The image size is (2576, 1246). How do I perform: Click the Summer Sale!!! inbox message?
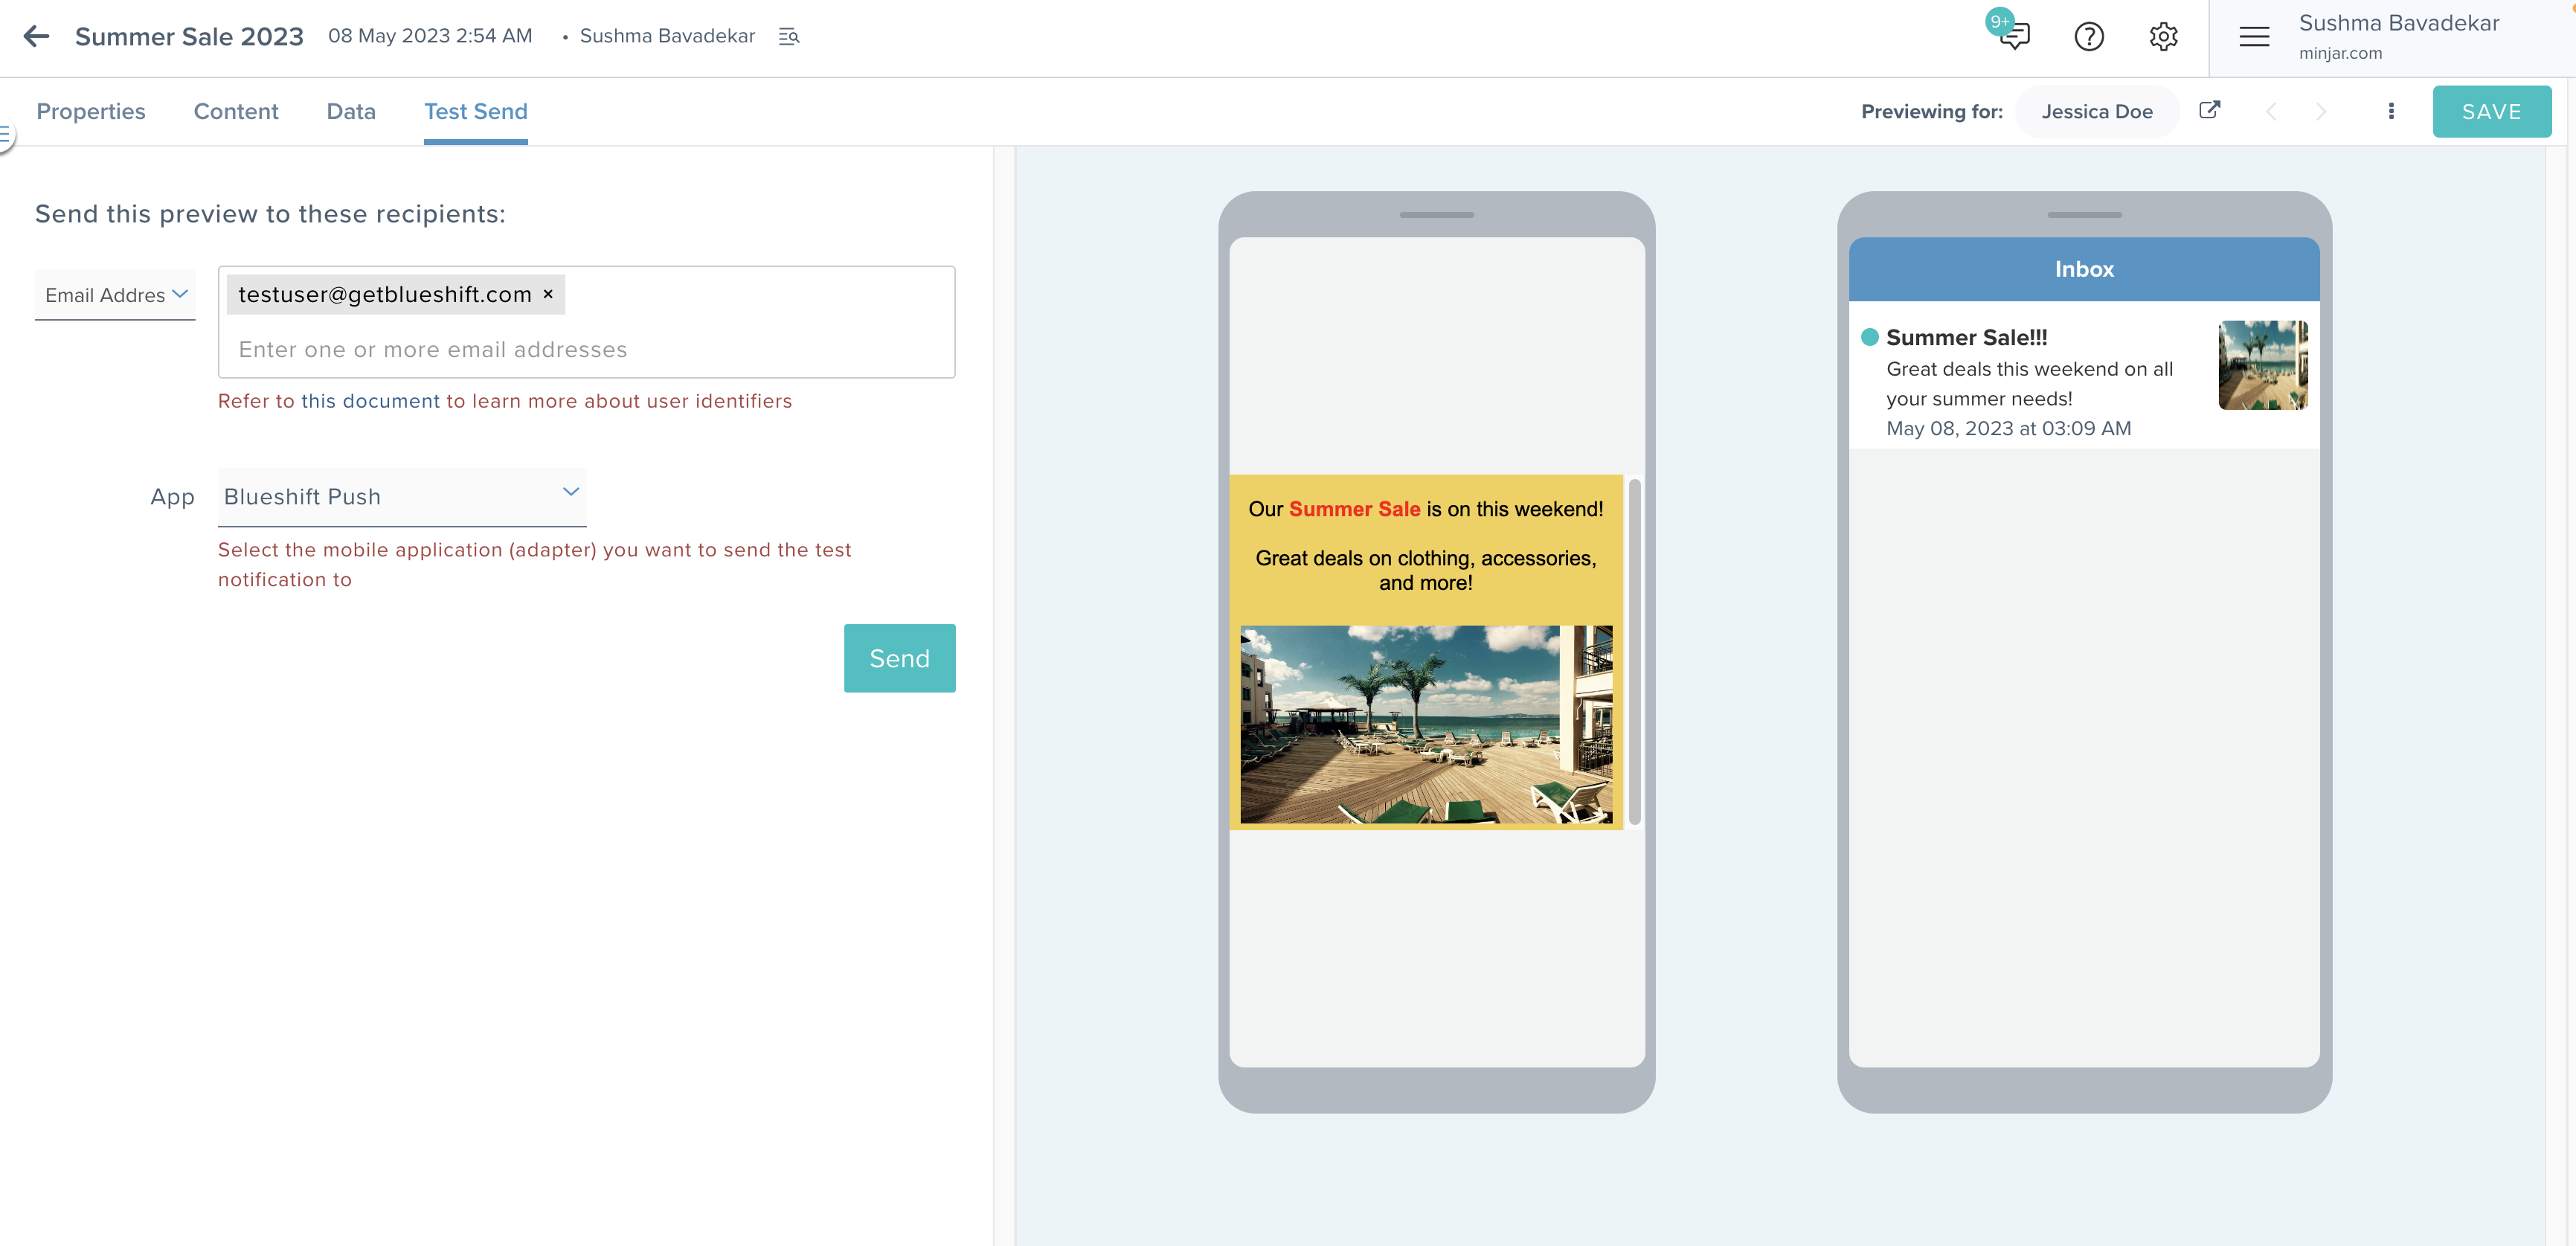(2084, 375)
